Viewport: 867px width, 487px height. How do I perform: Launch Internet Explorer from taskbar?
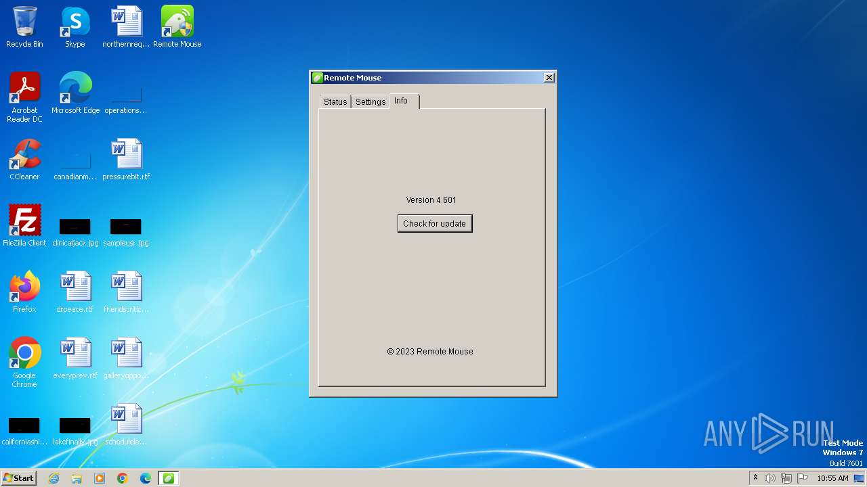(x=54, y=478)
